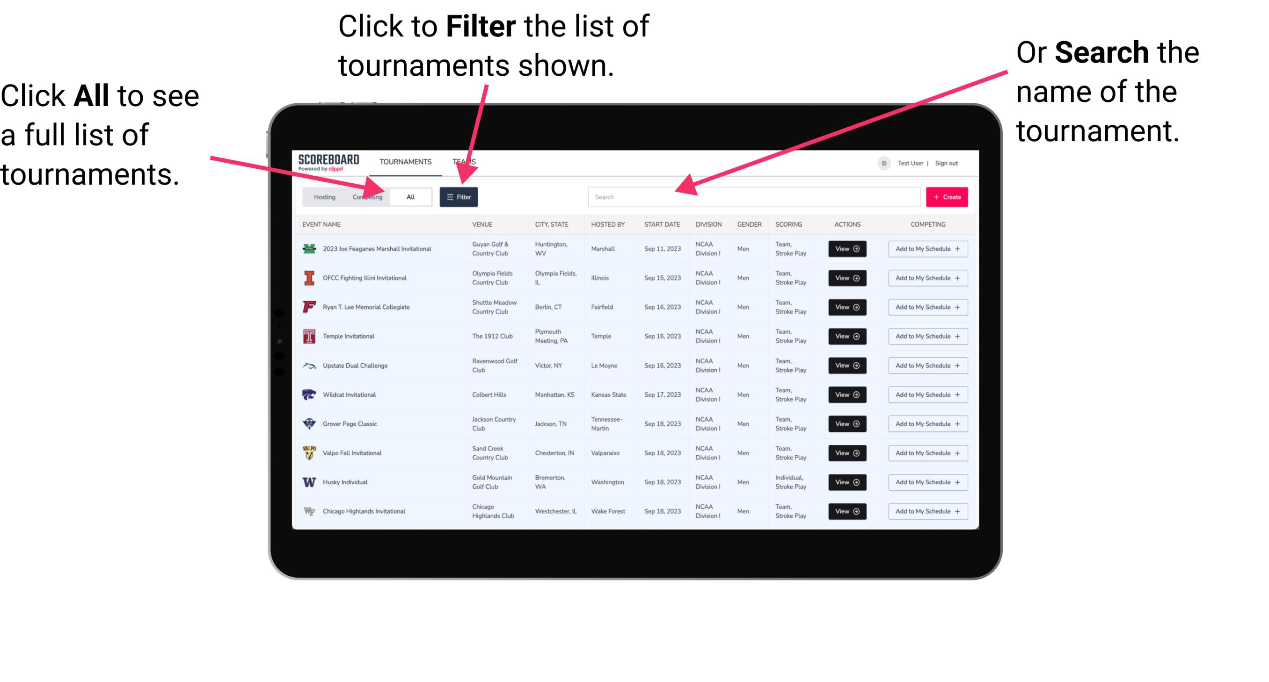Screen dimensions: 1269x682
Task: Click the Wake Forest team icon on last row
Action: [x=307, y=511]
